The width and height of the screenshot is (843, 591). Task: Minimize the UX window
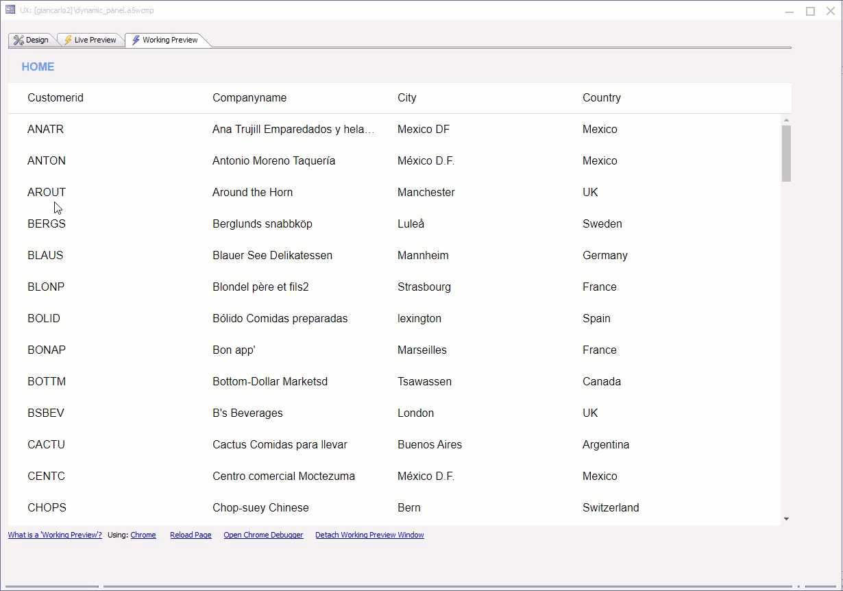coord(790,11)
